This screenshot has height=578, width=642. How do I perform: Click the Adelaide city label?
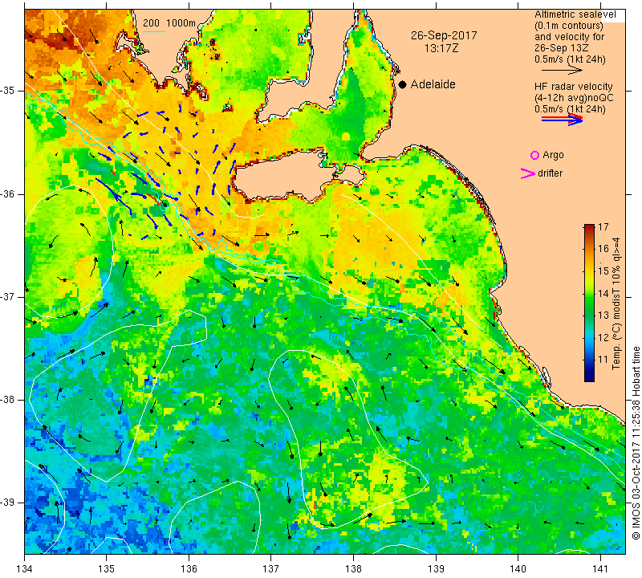[433, 84]
